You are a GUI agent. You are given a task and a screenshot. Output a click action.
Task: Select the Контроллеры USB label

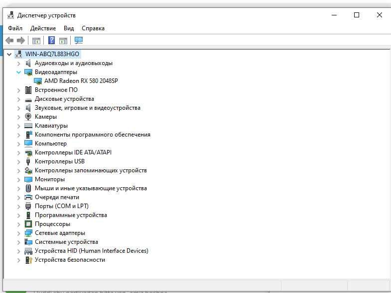point(60,161)
